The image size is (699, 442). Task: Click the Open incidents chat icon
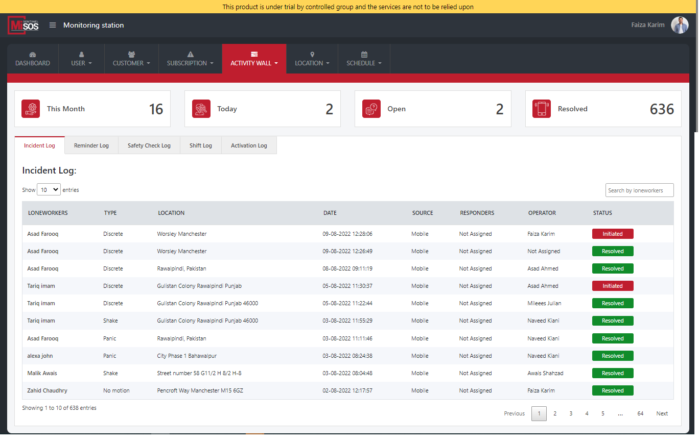pyautogui.click(x=371, y=109)
